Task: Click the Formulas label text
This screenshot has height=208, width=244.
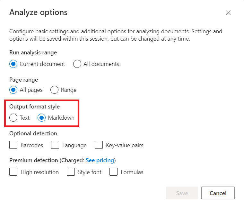Action: [132, 172]
